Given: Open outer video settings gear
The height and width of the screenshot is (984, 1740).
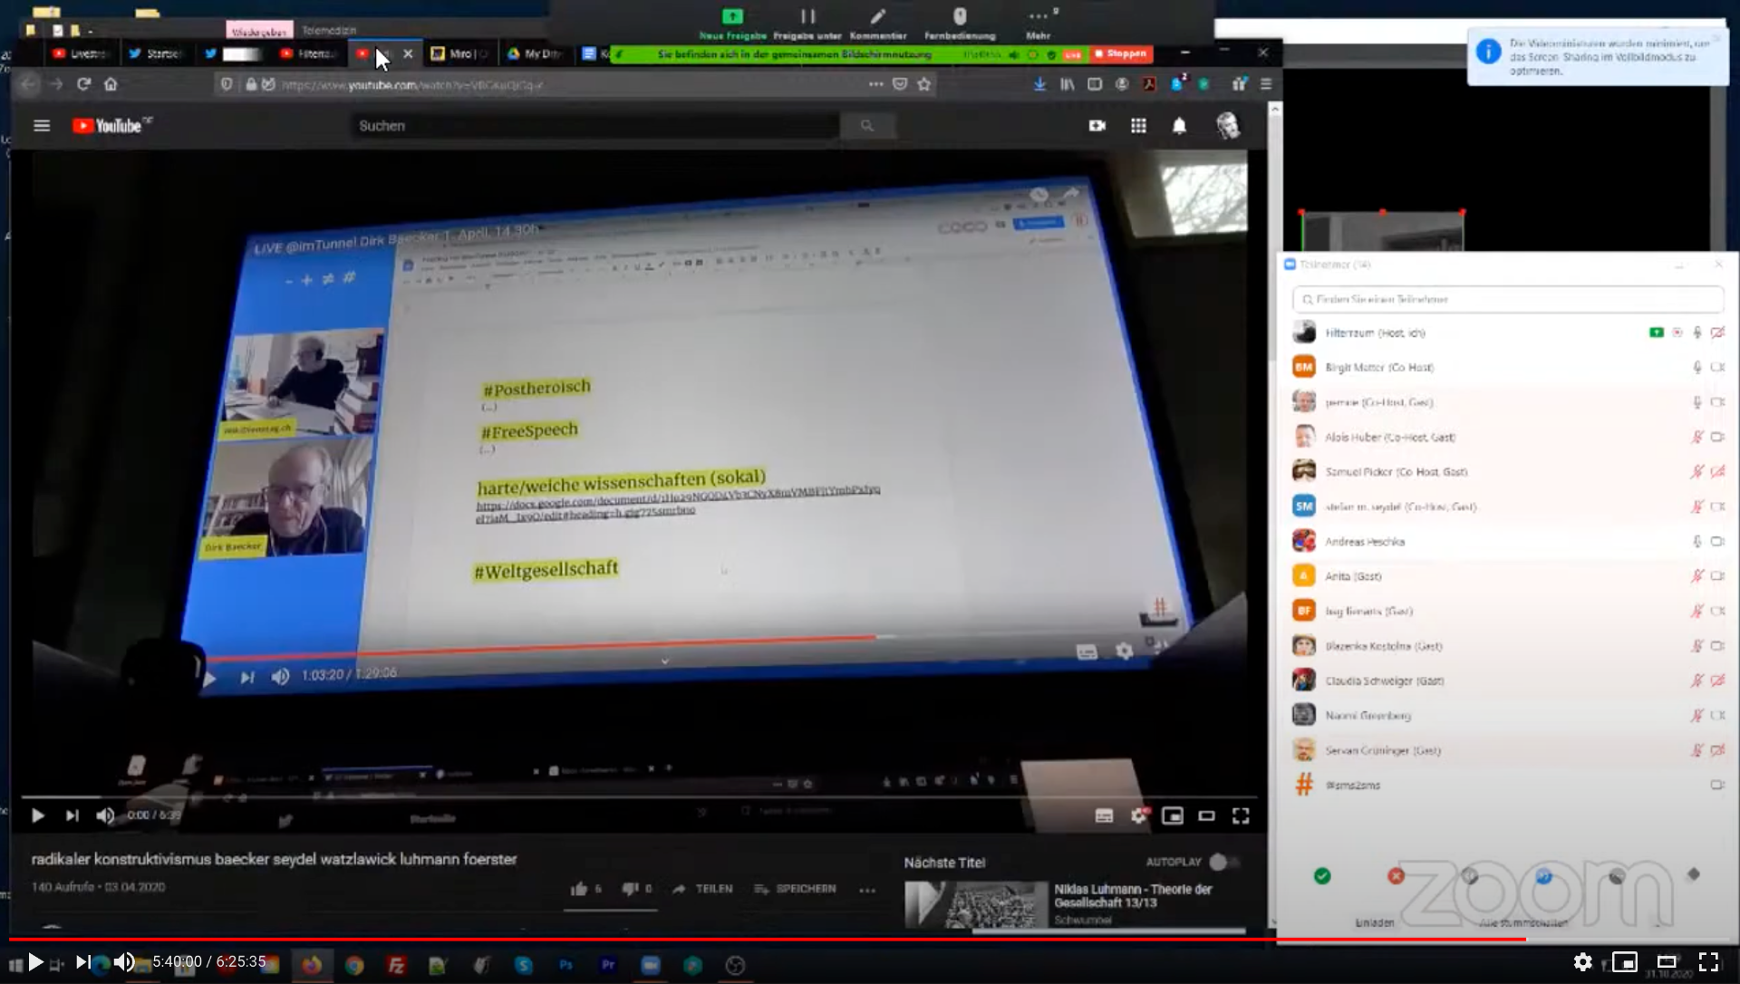Looking at the screenshot, I should 1582,962.
